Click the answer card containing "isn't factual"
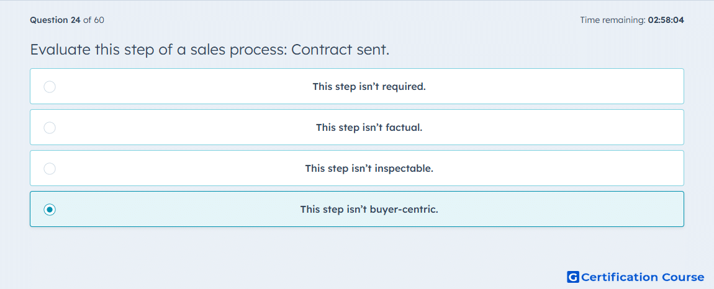 (x=357, y=127)
